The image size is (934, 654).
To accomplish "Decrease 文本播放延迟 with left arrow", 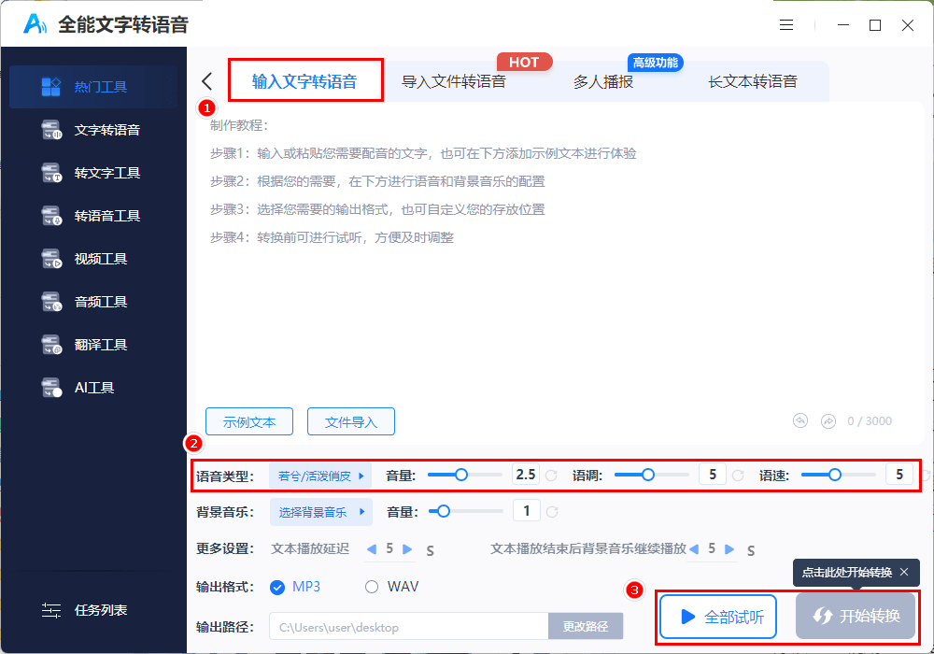I will pos(372,549).
